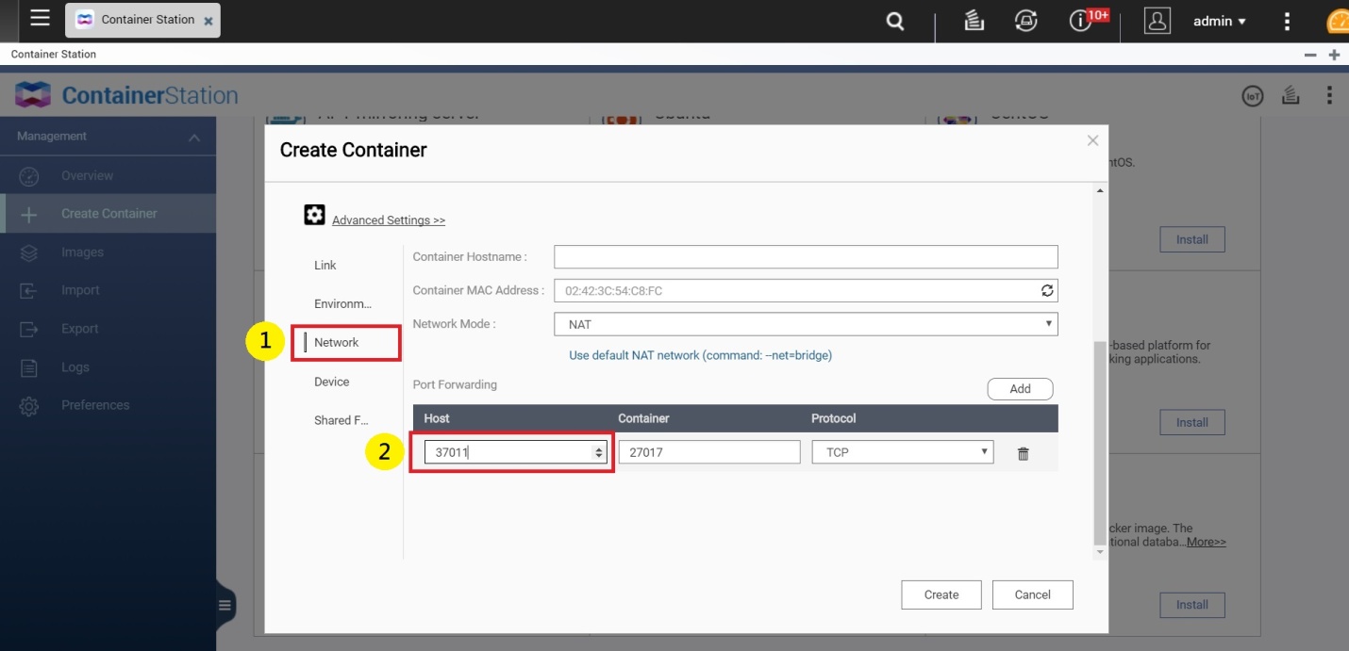Click the Preferences gear icon
Image resolution: width=1349 pixels, height=651 pixels.
[29, 406]
